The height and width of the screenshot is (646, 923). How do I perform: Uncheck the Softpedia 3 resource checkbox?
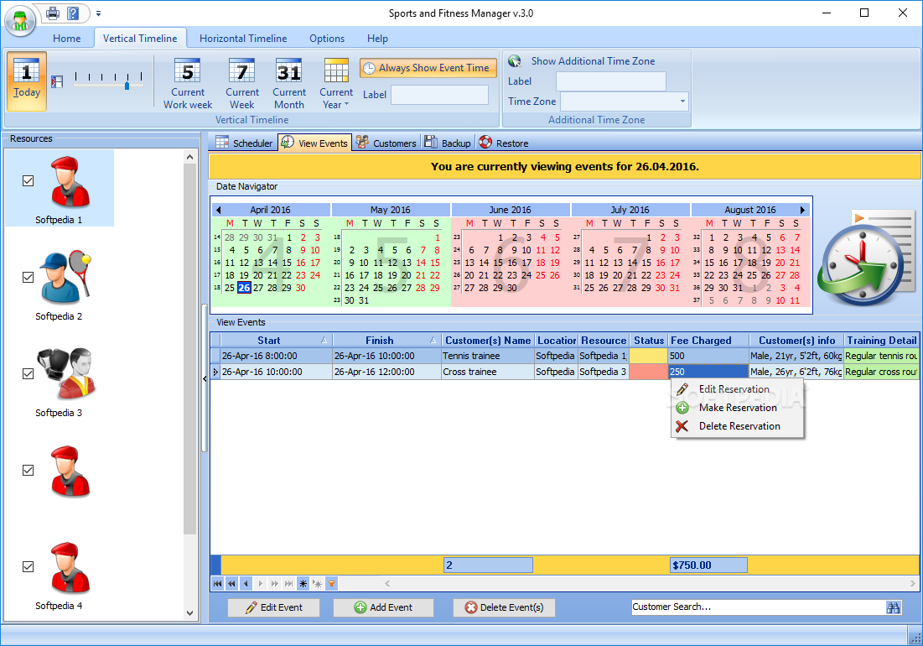pyautogui.click(x=28, y=373)
